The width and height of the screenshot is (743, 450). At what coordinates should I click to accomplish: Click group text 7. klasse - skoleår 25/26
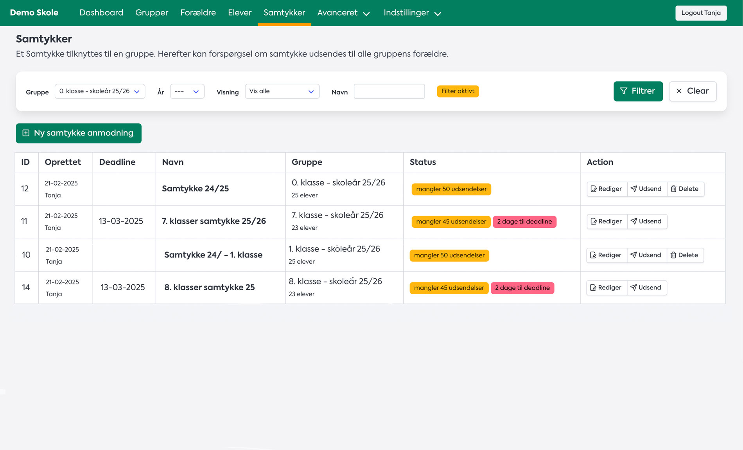(337, 215)
